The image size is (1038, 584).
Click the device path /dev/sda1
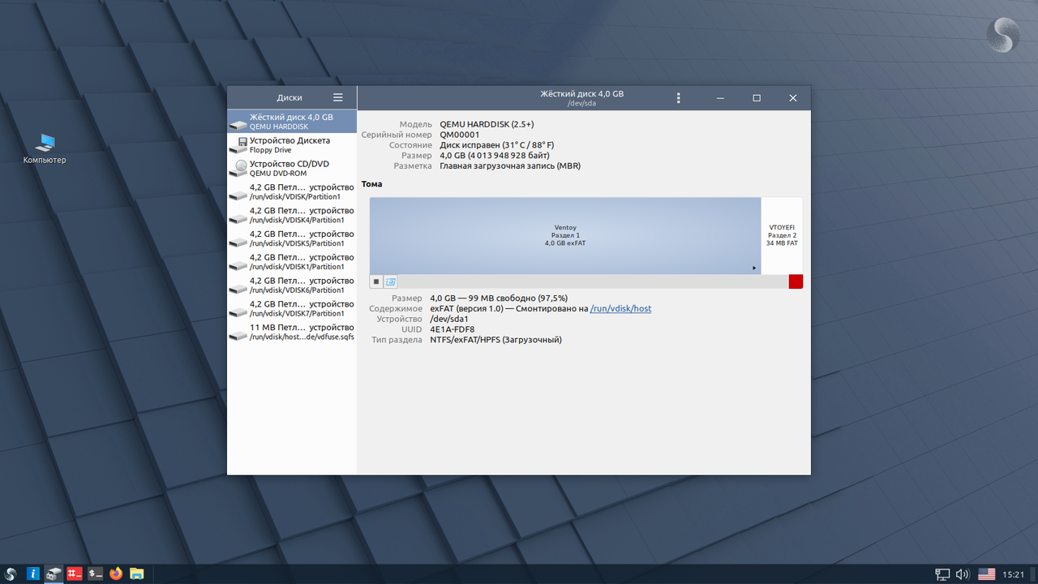(x=449, y=319)
